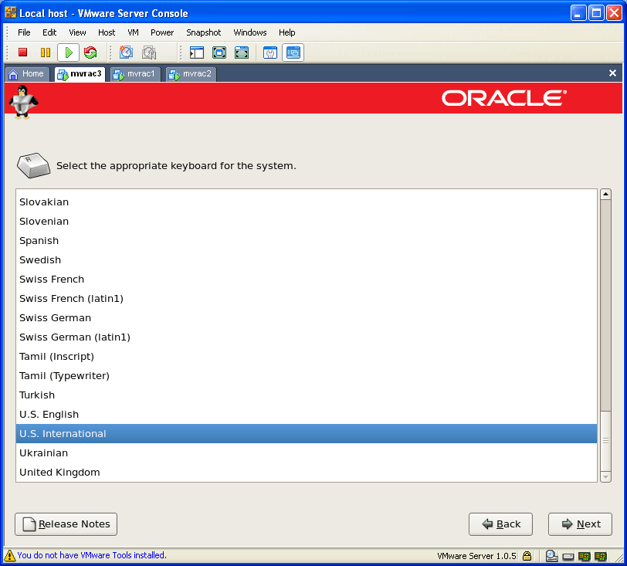Image resolution: width=627 pixels, height=566 pixels.
Task: Take a snapshot using the toolbar icon
Action: tap(126, 53)
